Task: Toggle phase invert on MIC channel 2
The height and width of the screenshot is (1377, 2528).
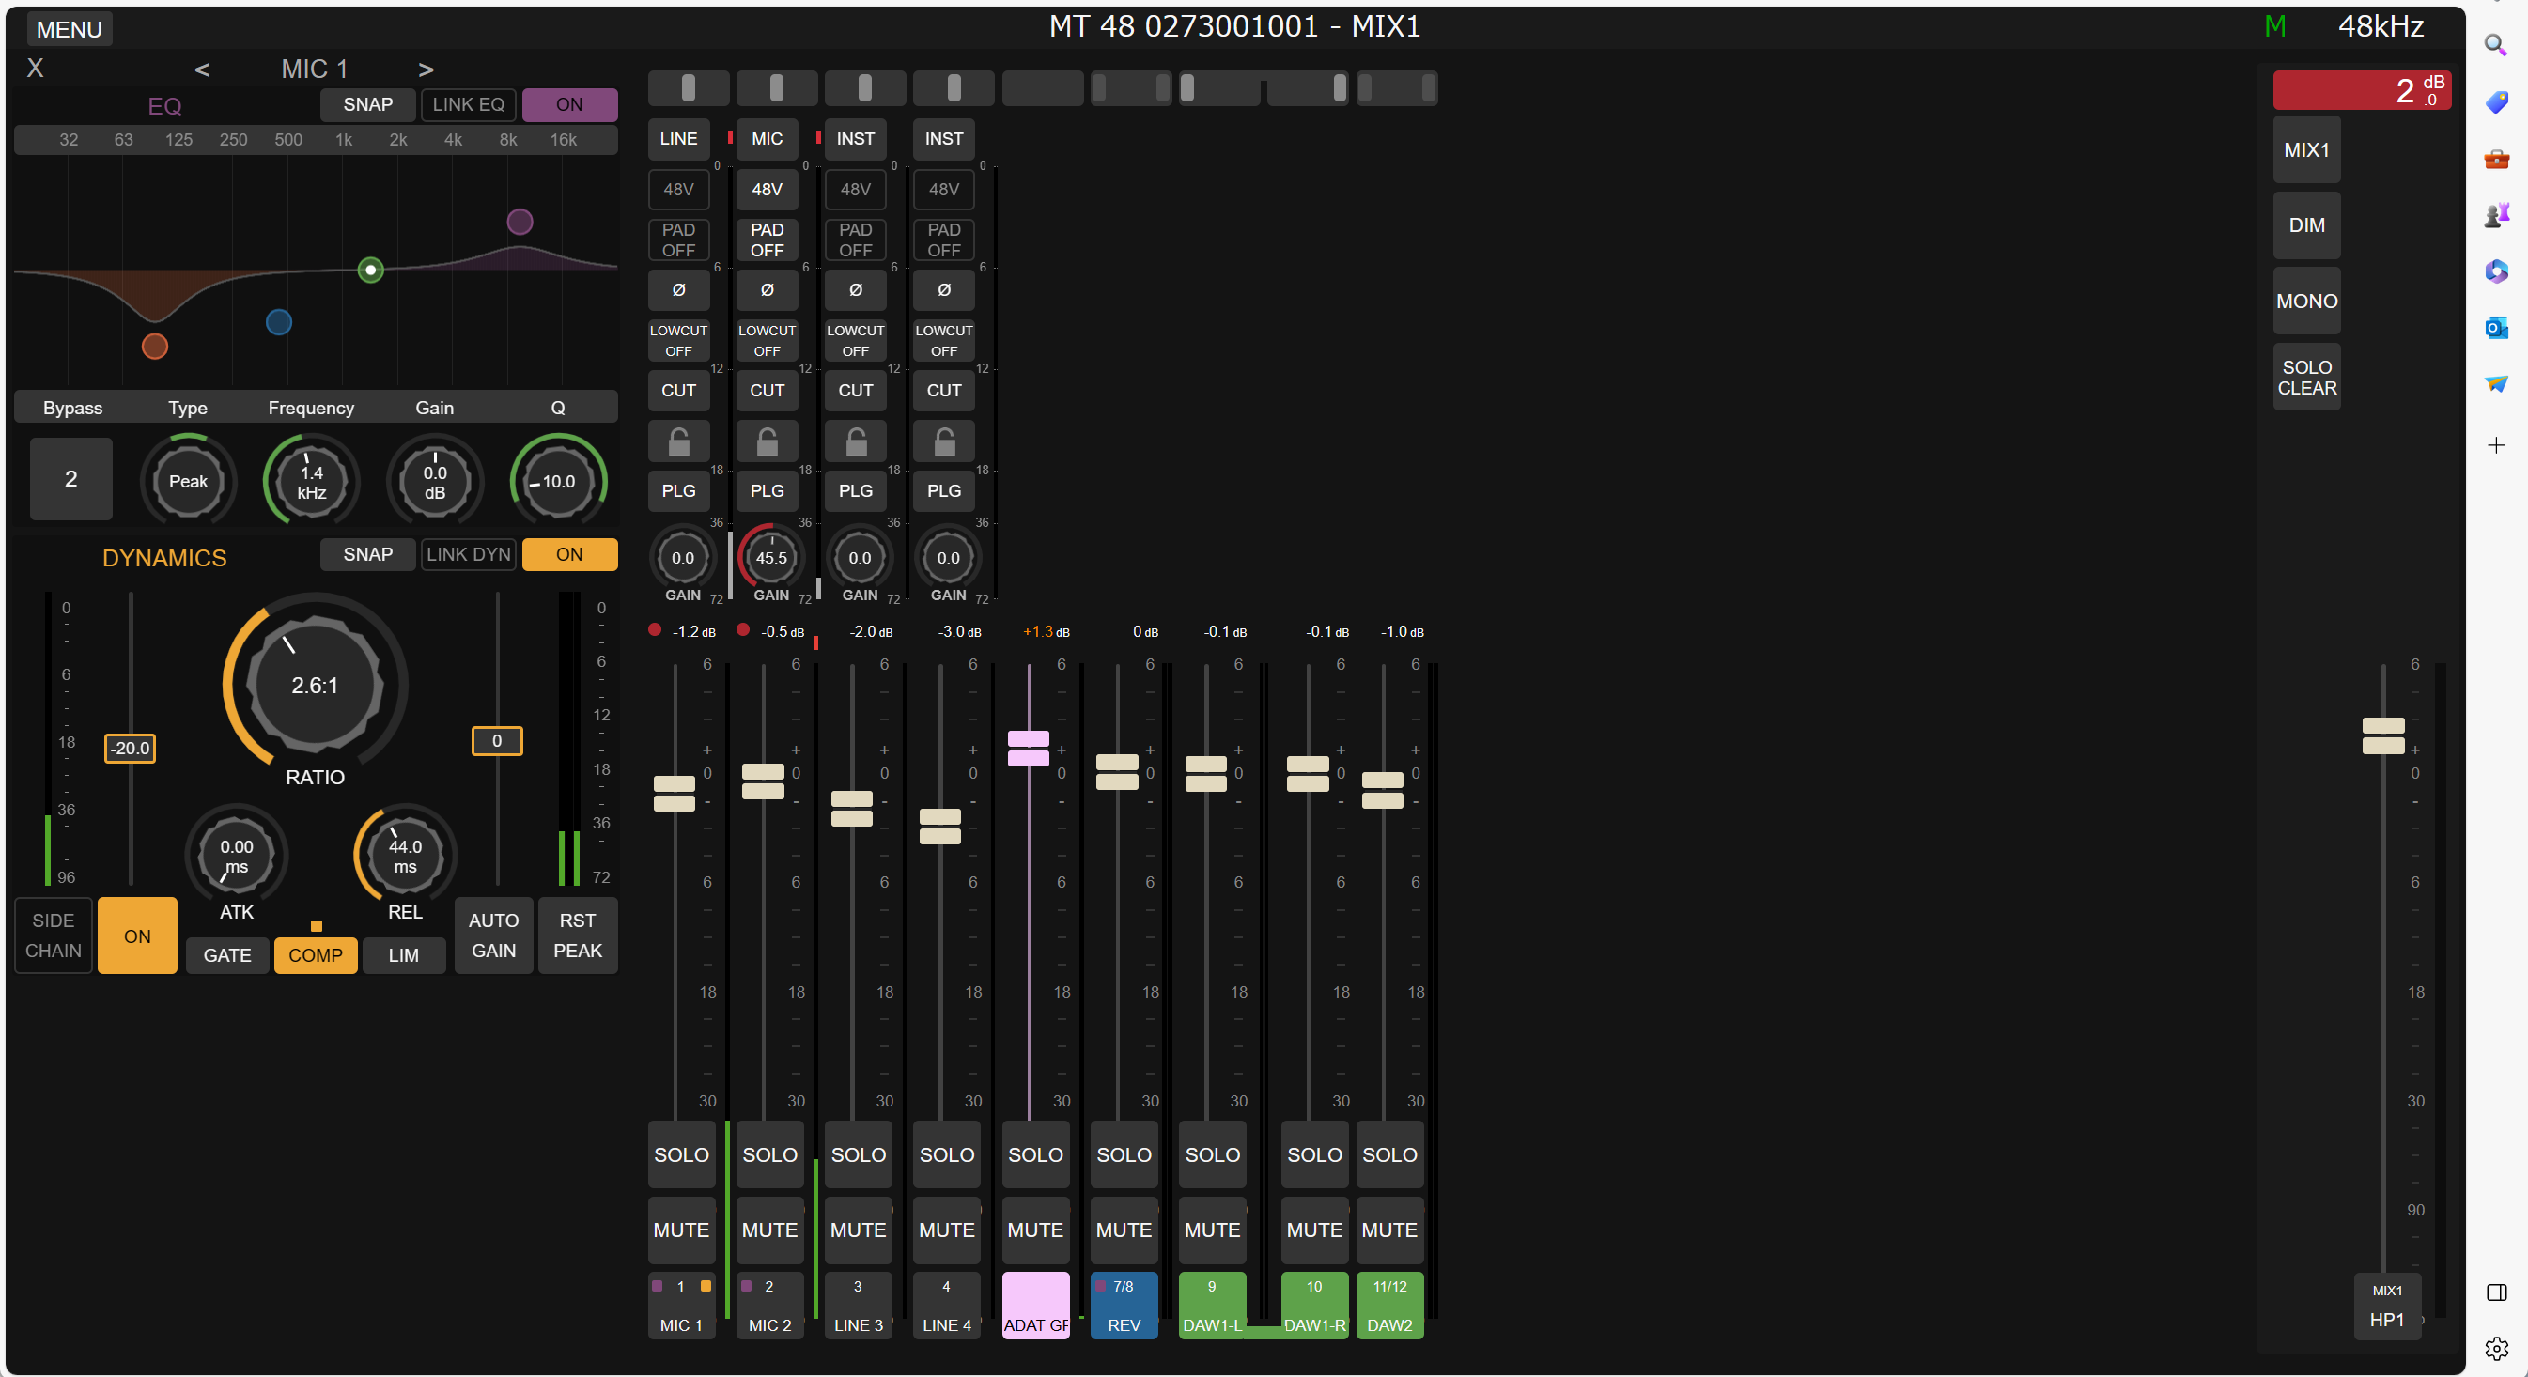Action: pos(767,289)
